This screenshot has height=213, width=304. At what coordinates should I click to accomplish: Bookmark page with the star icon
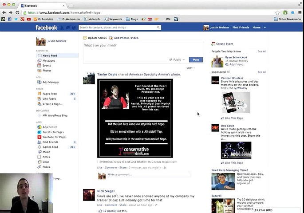pos(277,12)
